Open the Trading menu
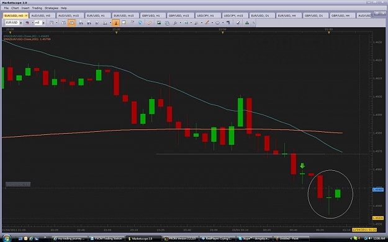The width and height of the screenshot is (388, 242). pos(37,8)
